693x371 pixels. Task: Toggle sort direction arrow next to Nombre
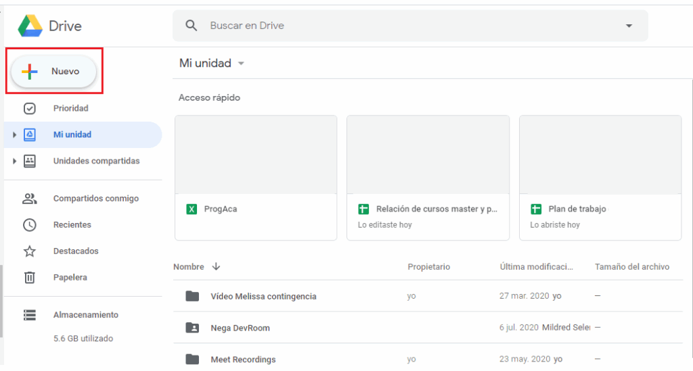tap(216, 267)
